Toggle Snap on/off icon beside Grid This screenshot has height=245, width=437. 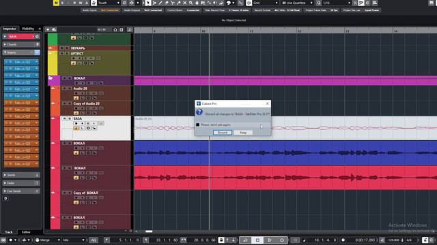249,3
